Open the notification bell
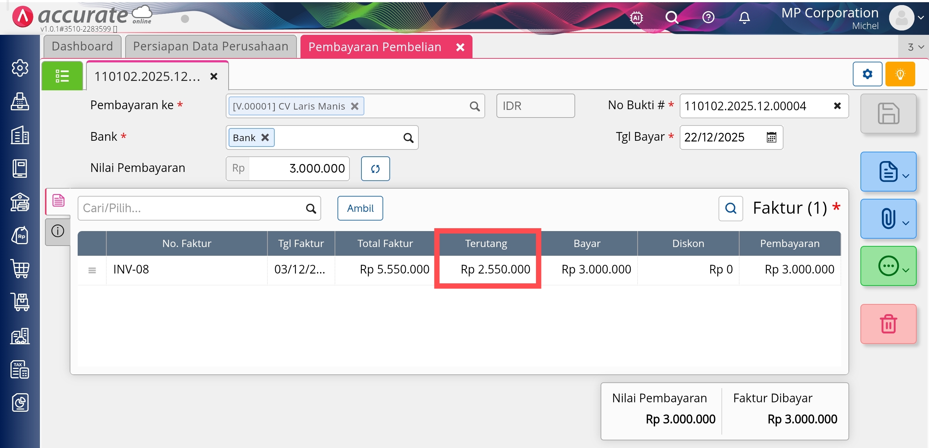Viewport: 929px width, 448px height. pyautogui.click(x=744, y=17)
